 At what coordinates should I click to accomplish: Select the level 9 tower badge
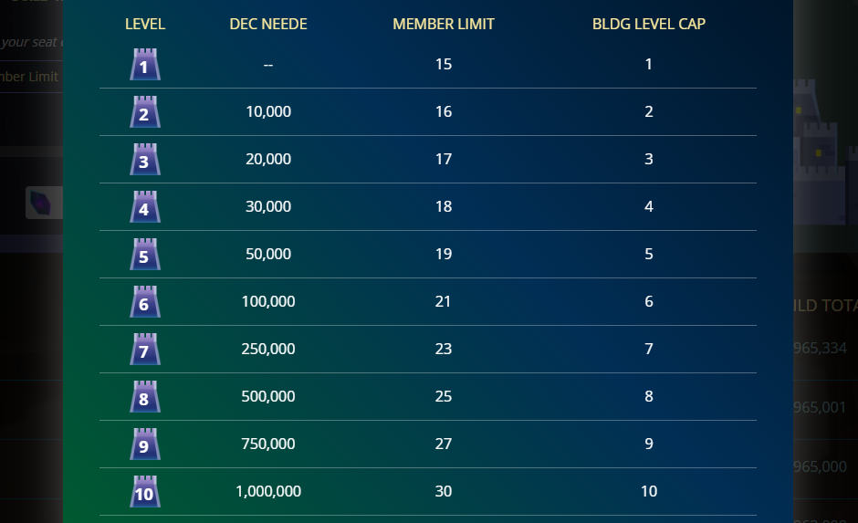tap(145, 445)
